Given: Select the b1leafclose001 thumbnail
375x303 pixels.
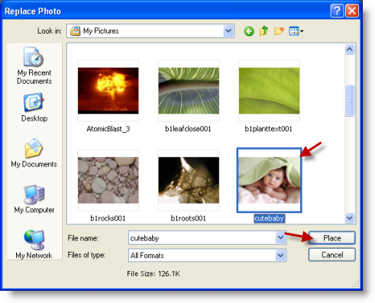Looking at the screenshot, I should (189, 91).
